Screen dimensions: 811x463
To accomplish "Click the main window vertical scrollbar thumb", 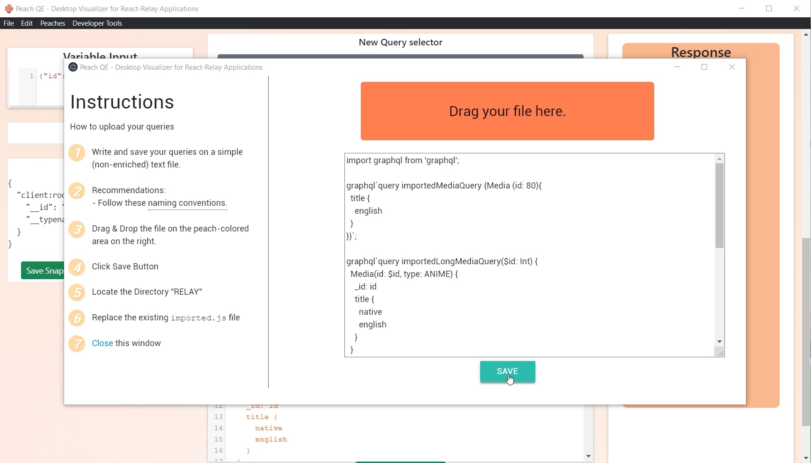I will pos(806,332).
